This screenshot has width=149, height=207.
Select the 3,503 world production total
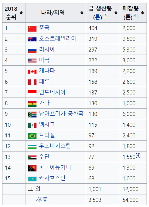pyautogui.click(x=95, y=200)
